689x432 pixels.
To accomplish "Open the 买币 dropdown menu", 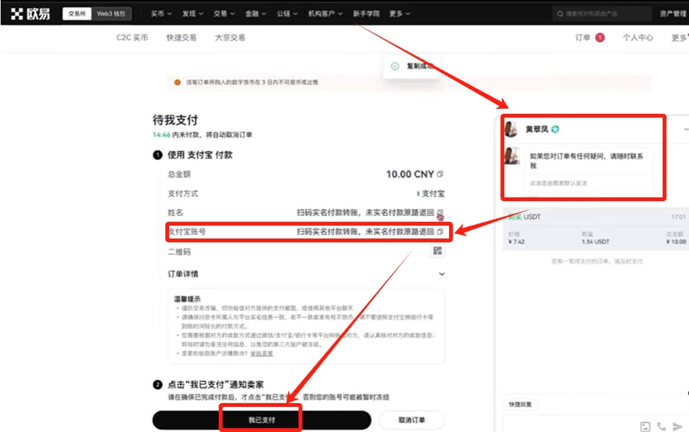I will (161, 14).
